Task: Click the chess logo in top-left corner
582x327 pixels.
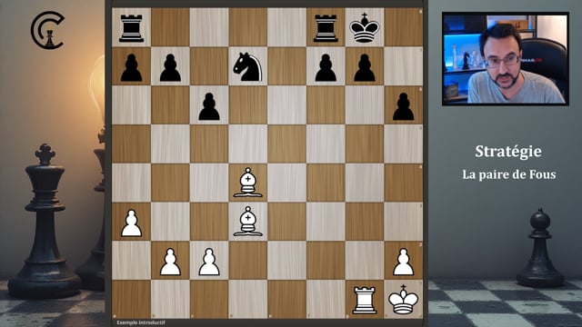Action: point(47,30)
